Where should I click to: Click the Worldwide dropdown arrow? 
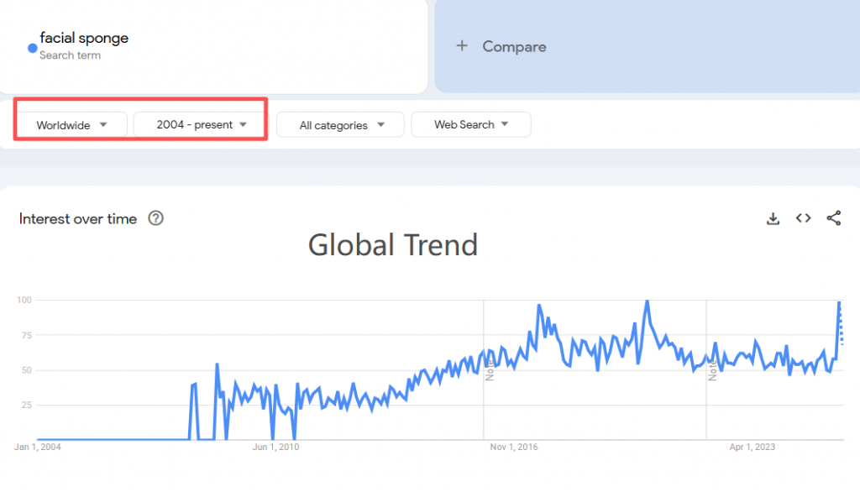(x=103, y=124)
